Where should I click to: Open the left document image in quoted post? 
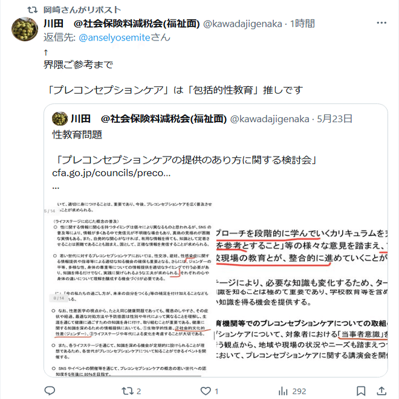[x=130, y=288]
